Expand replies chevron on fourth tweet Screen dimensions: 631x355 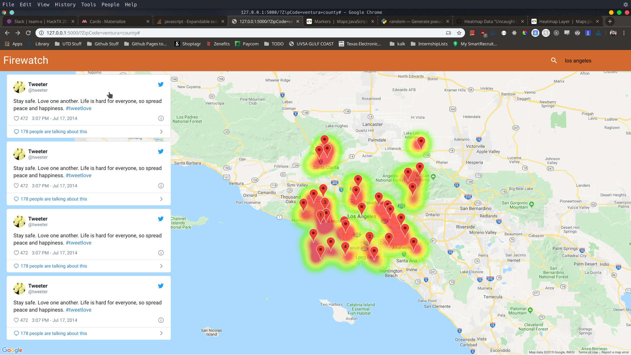pyautogui.click(x=161, y=333)
